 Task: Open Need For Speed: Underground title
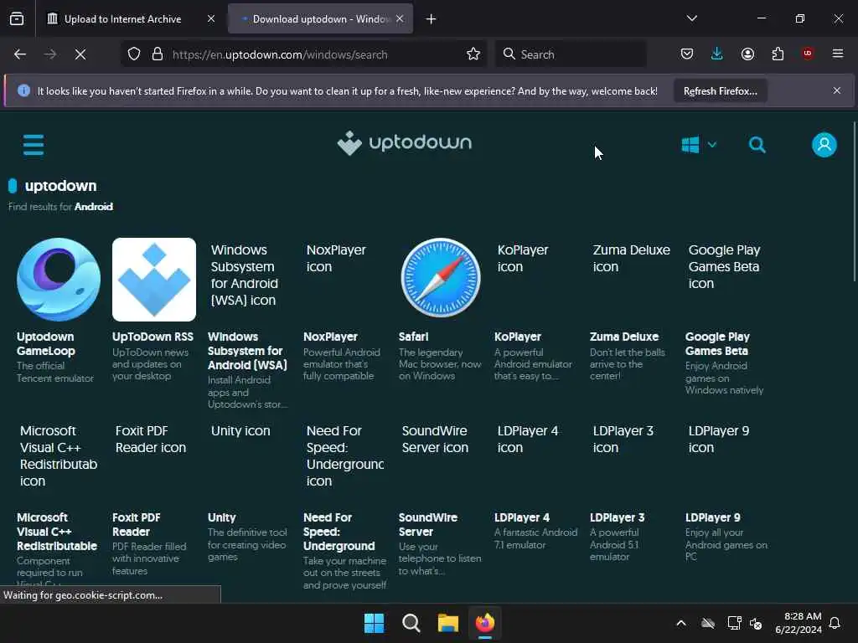point(339,532)
